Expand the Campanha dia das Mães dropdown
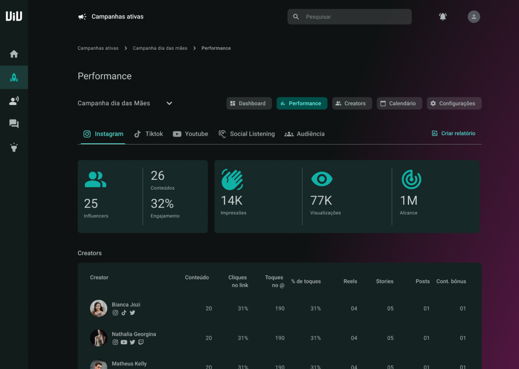 [169, 103]
